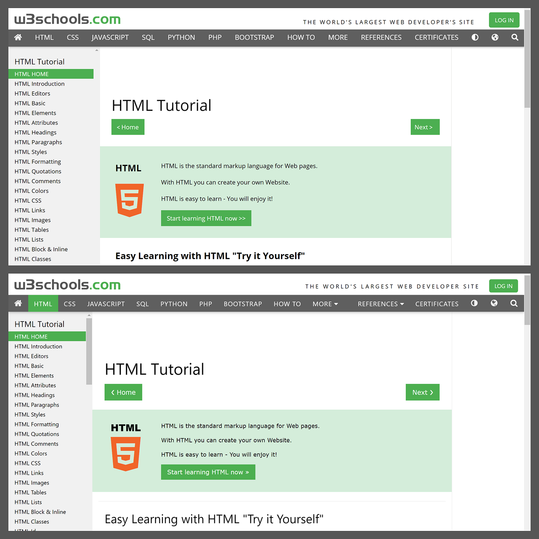
Task: Click Home button with chevron in bottom page
Action: (123, 392)
